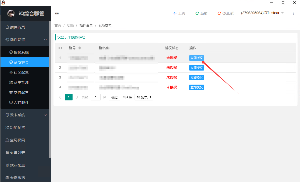Screen dimensions: 300x182
Task: Click the back arrow 上页 icon
Action: 175,13
